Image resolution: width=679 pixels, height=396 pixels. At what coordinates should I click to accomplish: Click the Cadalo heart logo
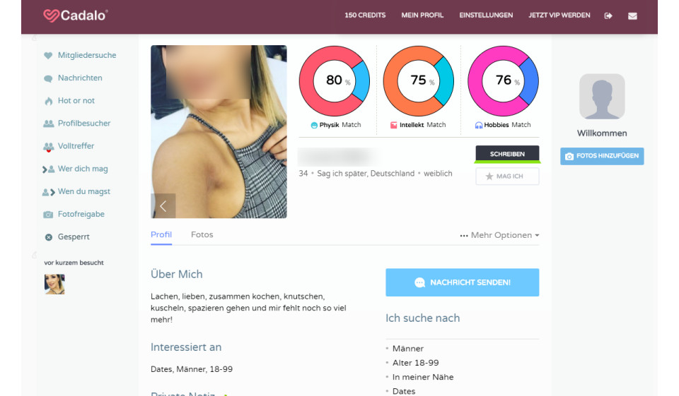[x=75, y=16]
